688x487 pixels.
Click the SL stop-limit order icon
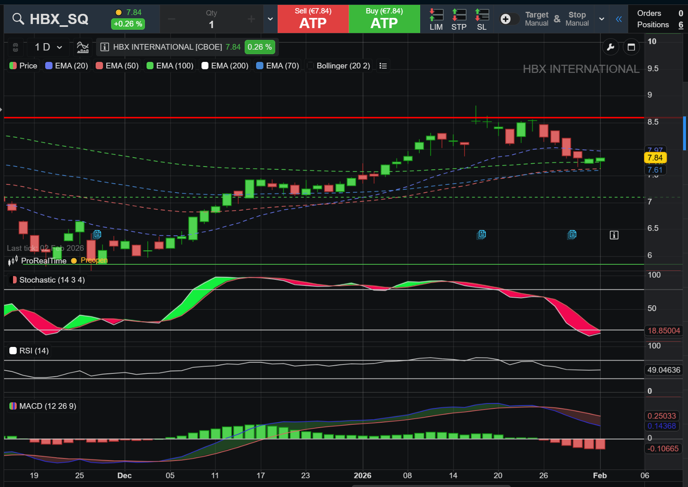coord(482,19)
